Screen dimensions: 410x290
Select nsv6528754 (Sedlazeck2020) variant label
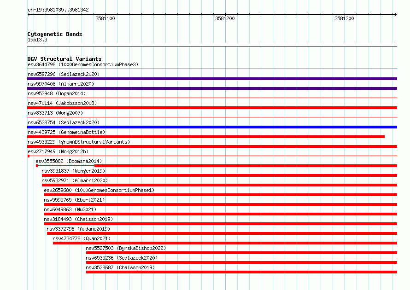tap(64, 122)
